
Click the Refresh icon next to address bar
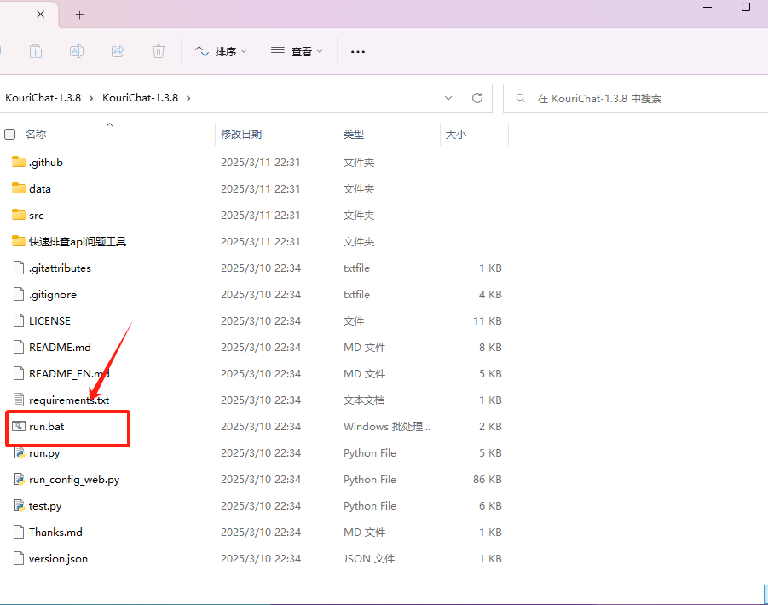(476, 98)
